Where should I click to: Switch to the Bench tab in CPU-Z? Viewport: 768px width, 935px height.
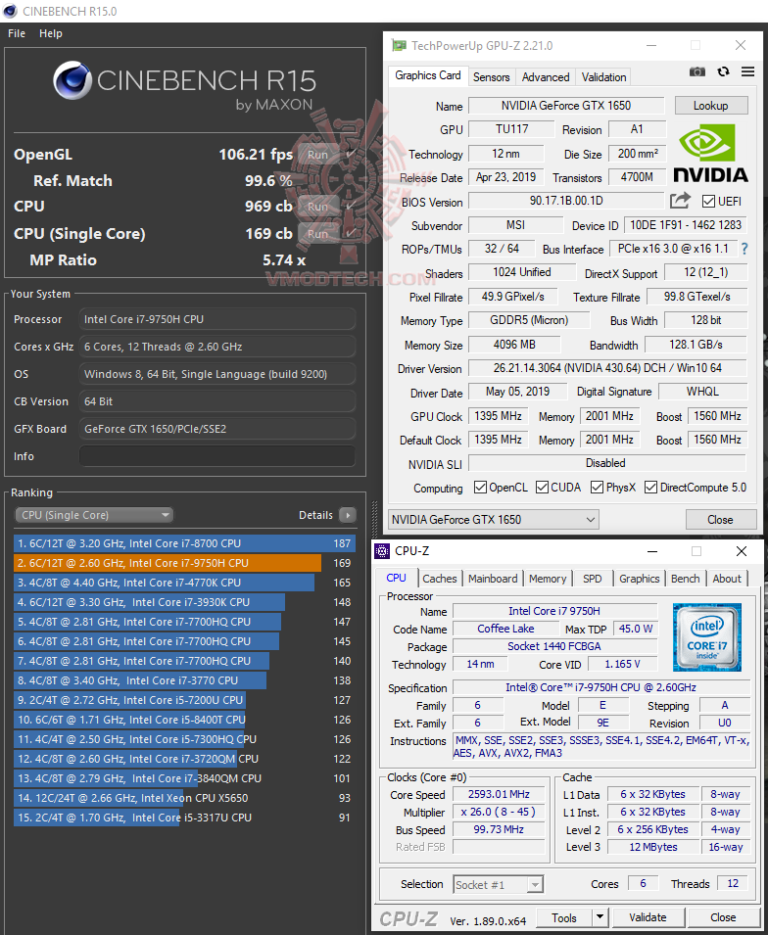[x=685, y=579]
